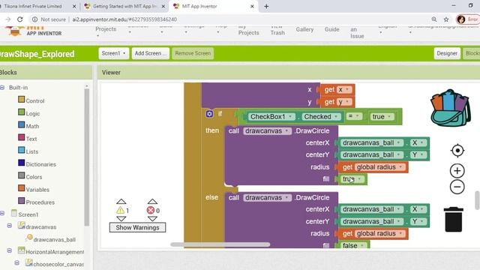Open the backpack icon in viewer

point(450,108)
